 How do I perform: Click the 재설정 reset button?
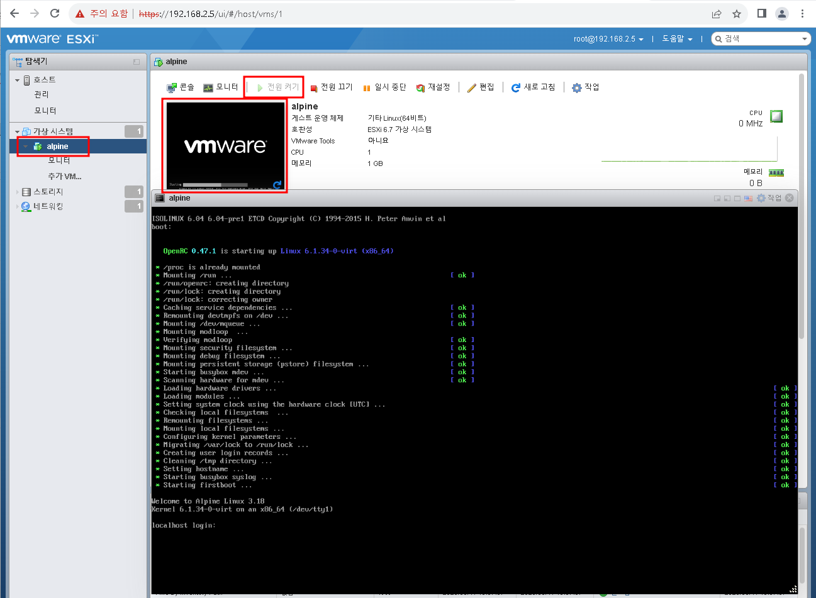433,87
